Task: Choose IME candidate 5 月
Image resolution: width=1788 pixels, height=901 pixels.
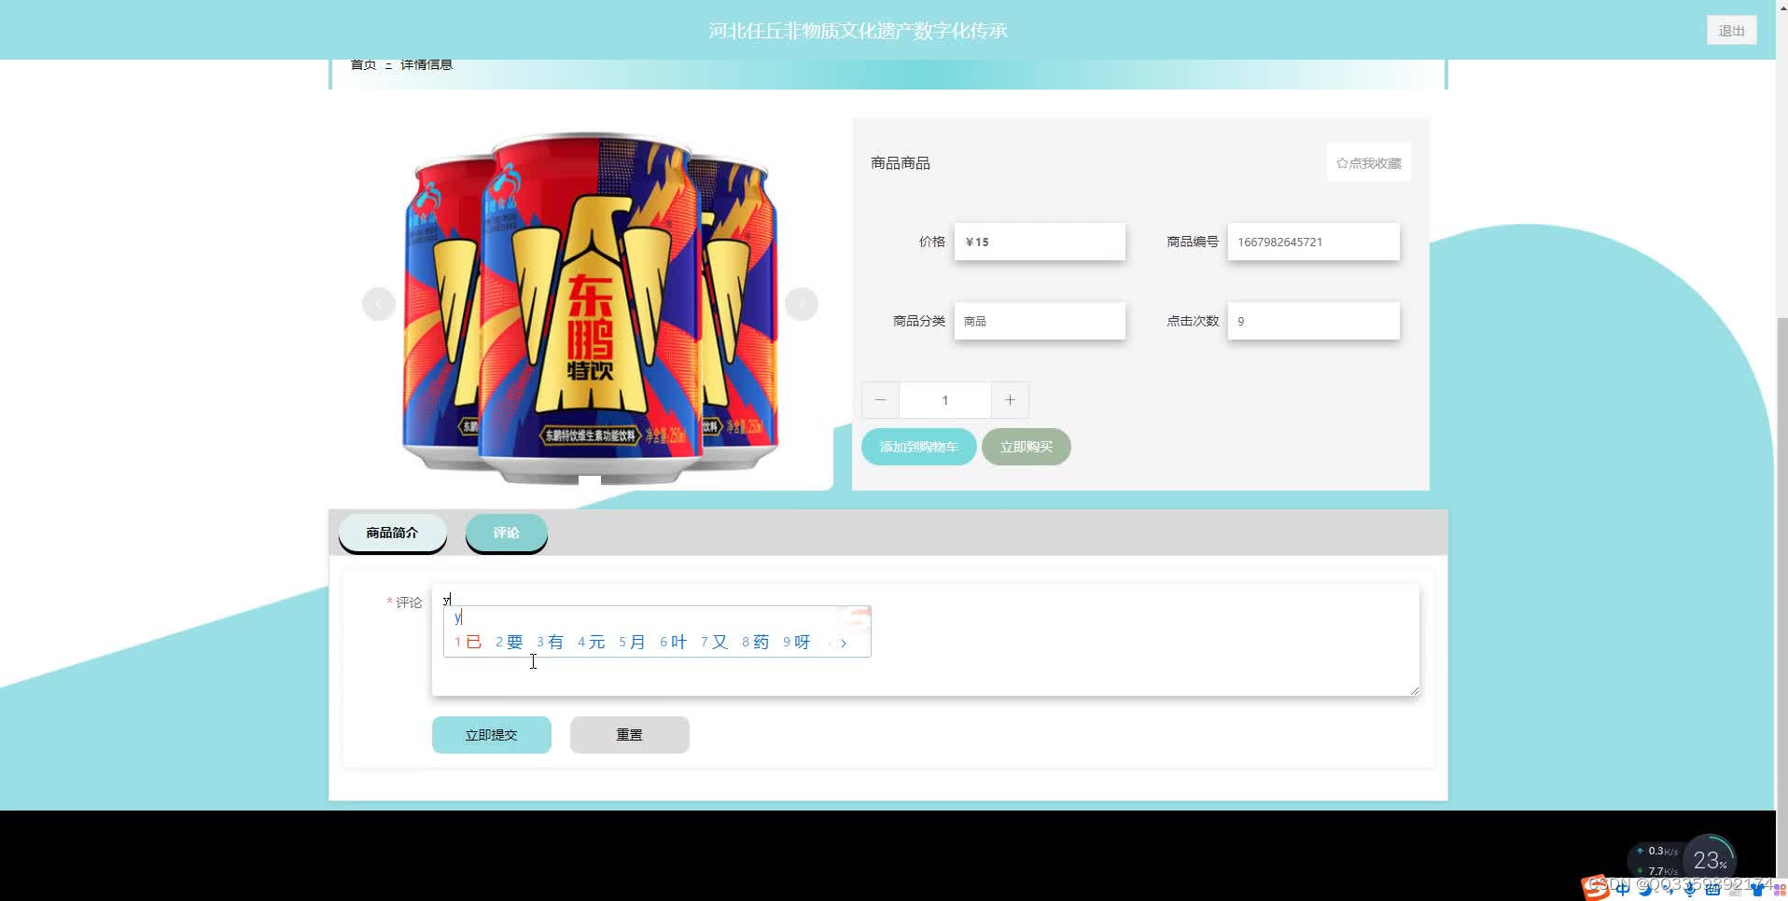Action: coord(633,642)
